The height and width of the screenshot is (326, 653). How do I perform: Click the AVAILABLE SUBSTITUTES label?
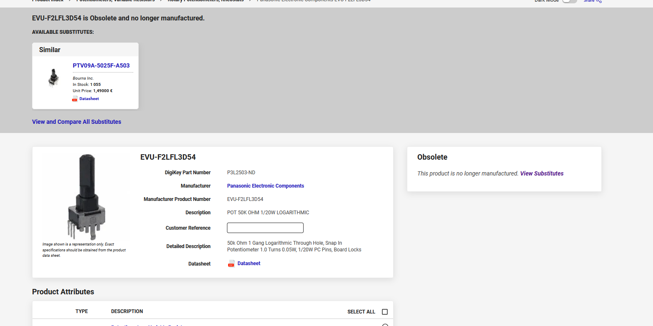click(x=63, y=32)
